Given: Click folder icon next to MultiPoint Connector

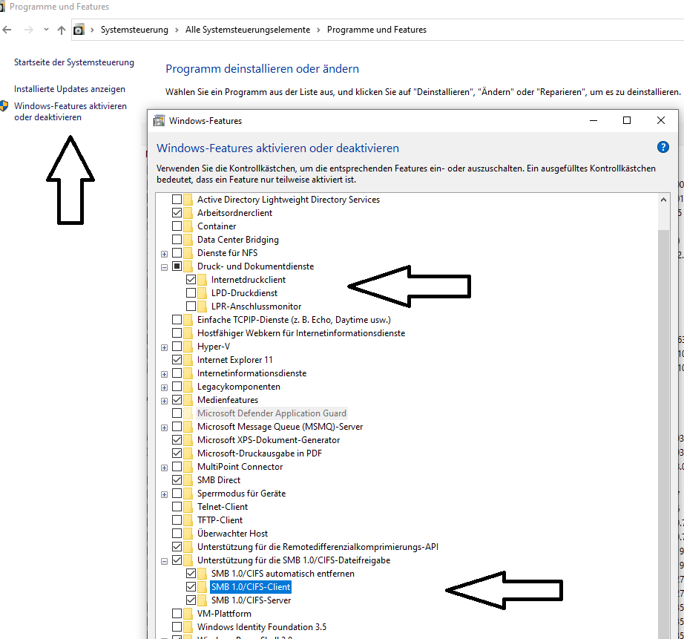Looking at the screenshot, I should [x=188, y=467].
